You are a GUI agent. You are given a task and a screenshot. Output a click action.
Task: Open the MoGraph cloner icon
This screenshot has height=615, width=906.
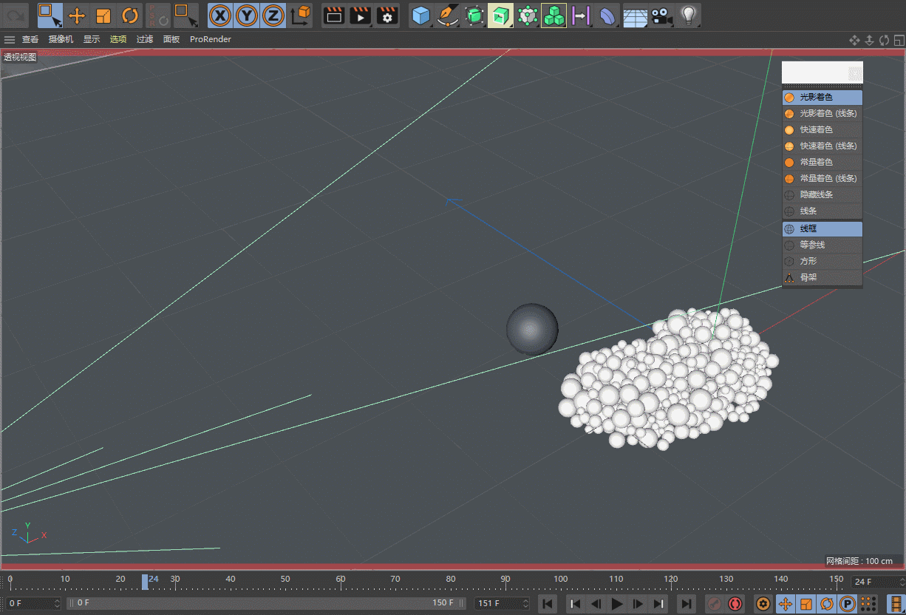[554, 15]
